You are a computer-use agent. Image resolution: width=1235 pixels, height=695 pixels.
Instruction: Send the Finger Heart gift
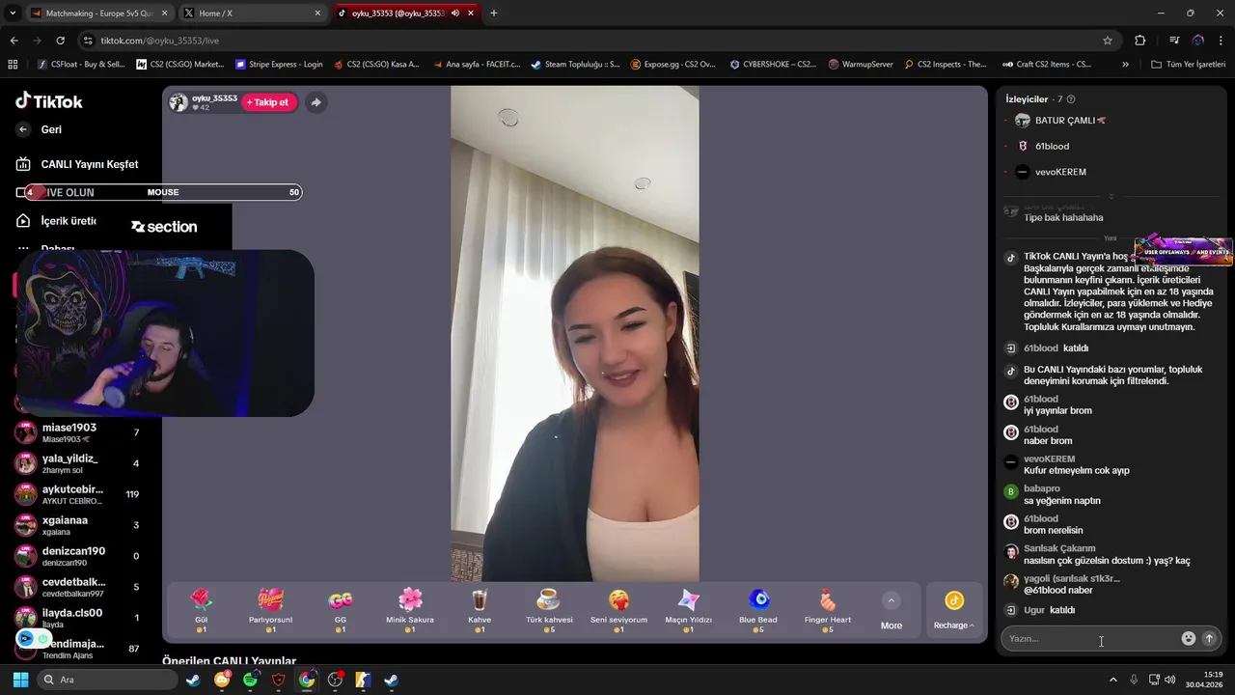point(828,610)
